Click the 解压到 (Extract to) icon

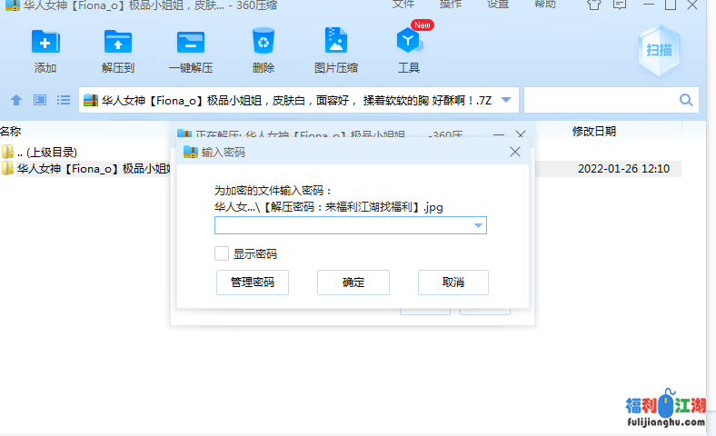click(x=118, y=42)
